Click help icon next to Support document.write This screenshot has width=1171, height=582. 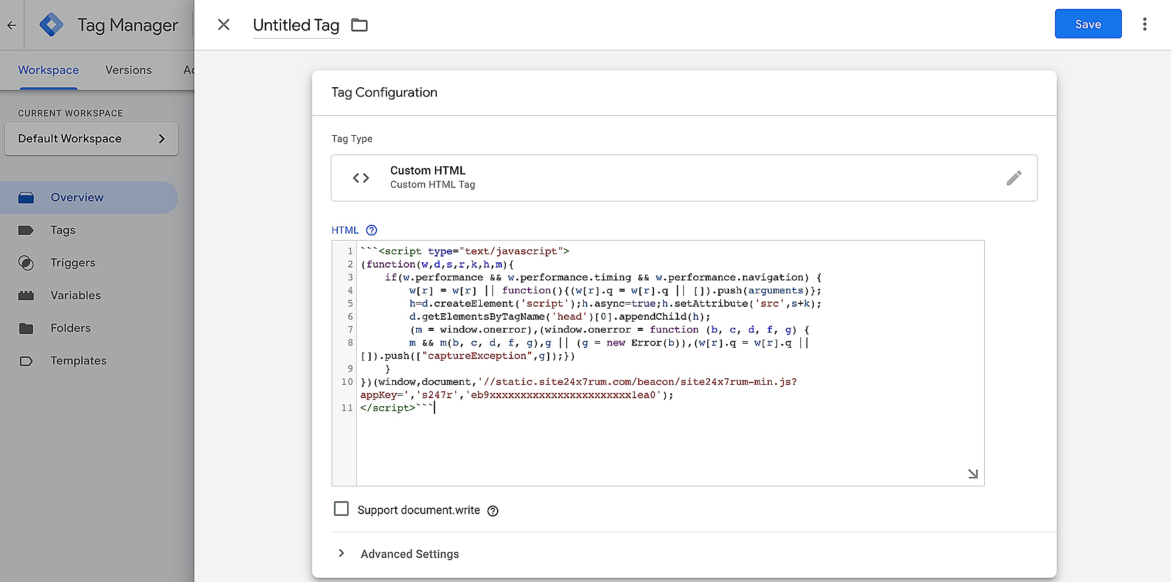point(493,511)
